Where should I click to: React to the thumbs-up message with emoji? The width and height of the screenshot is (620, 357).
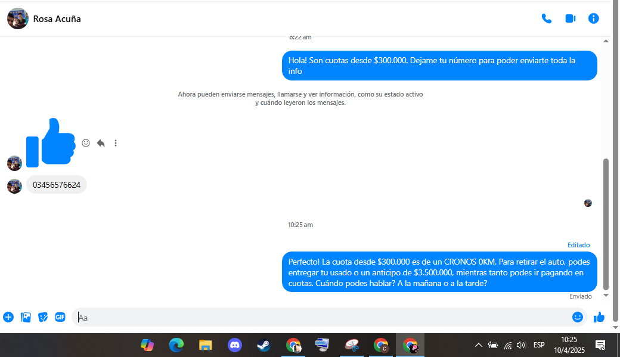(86, 143)
